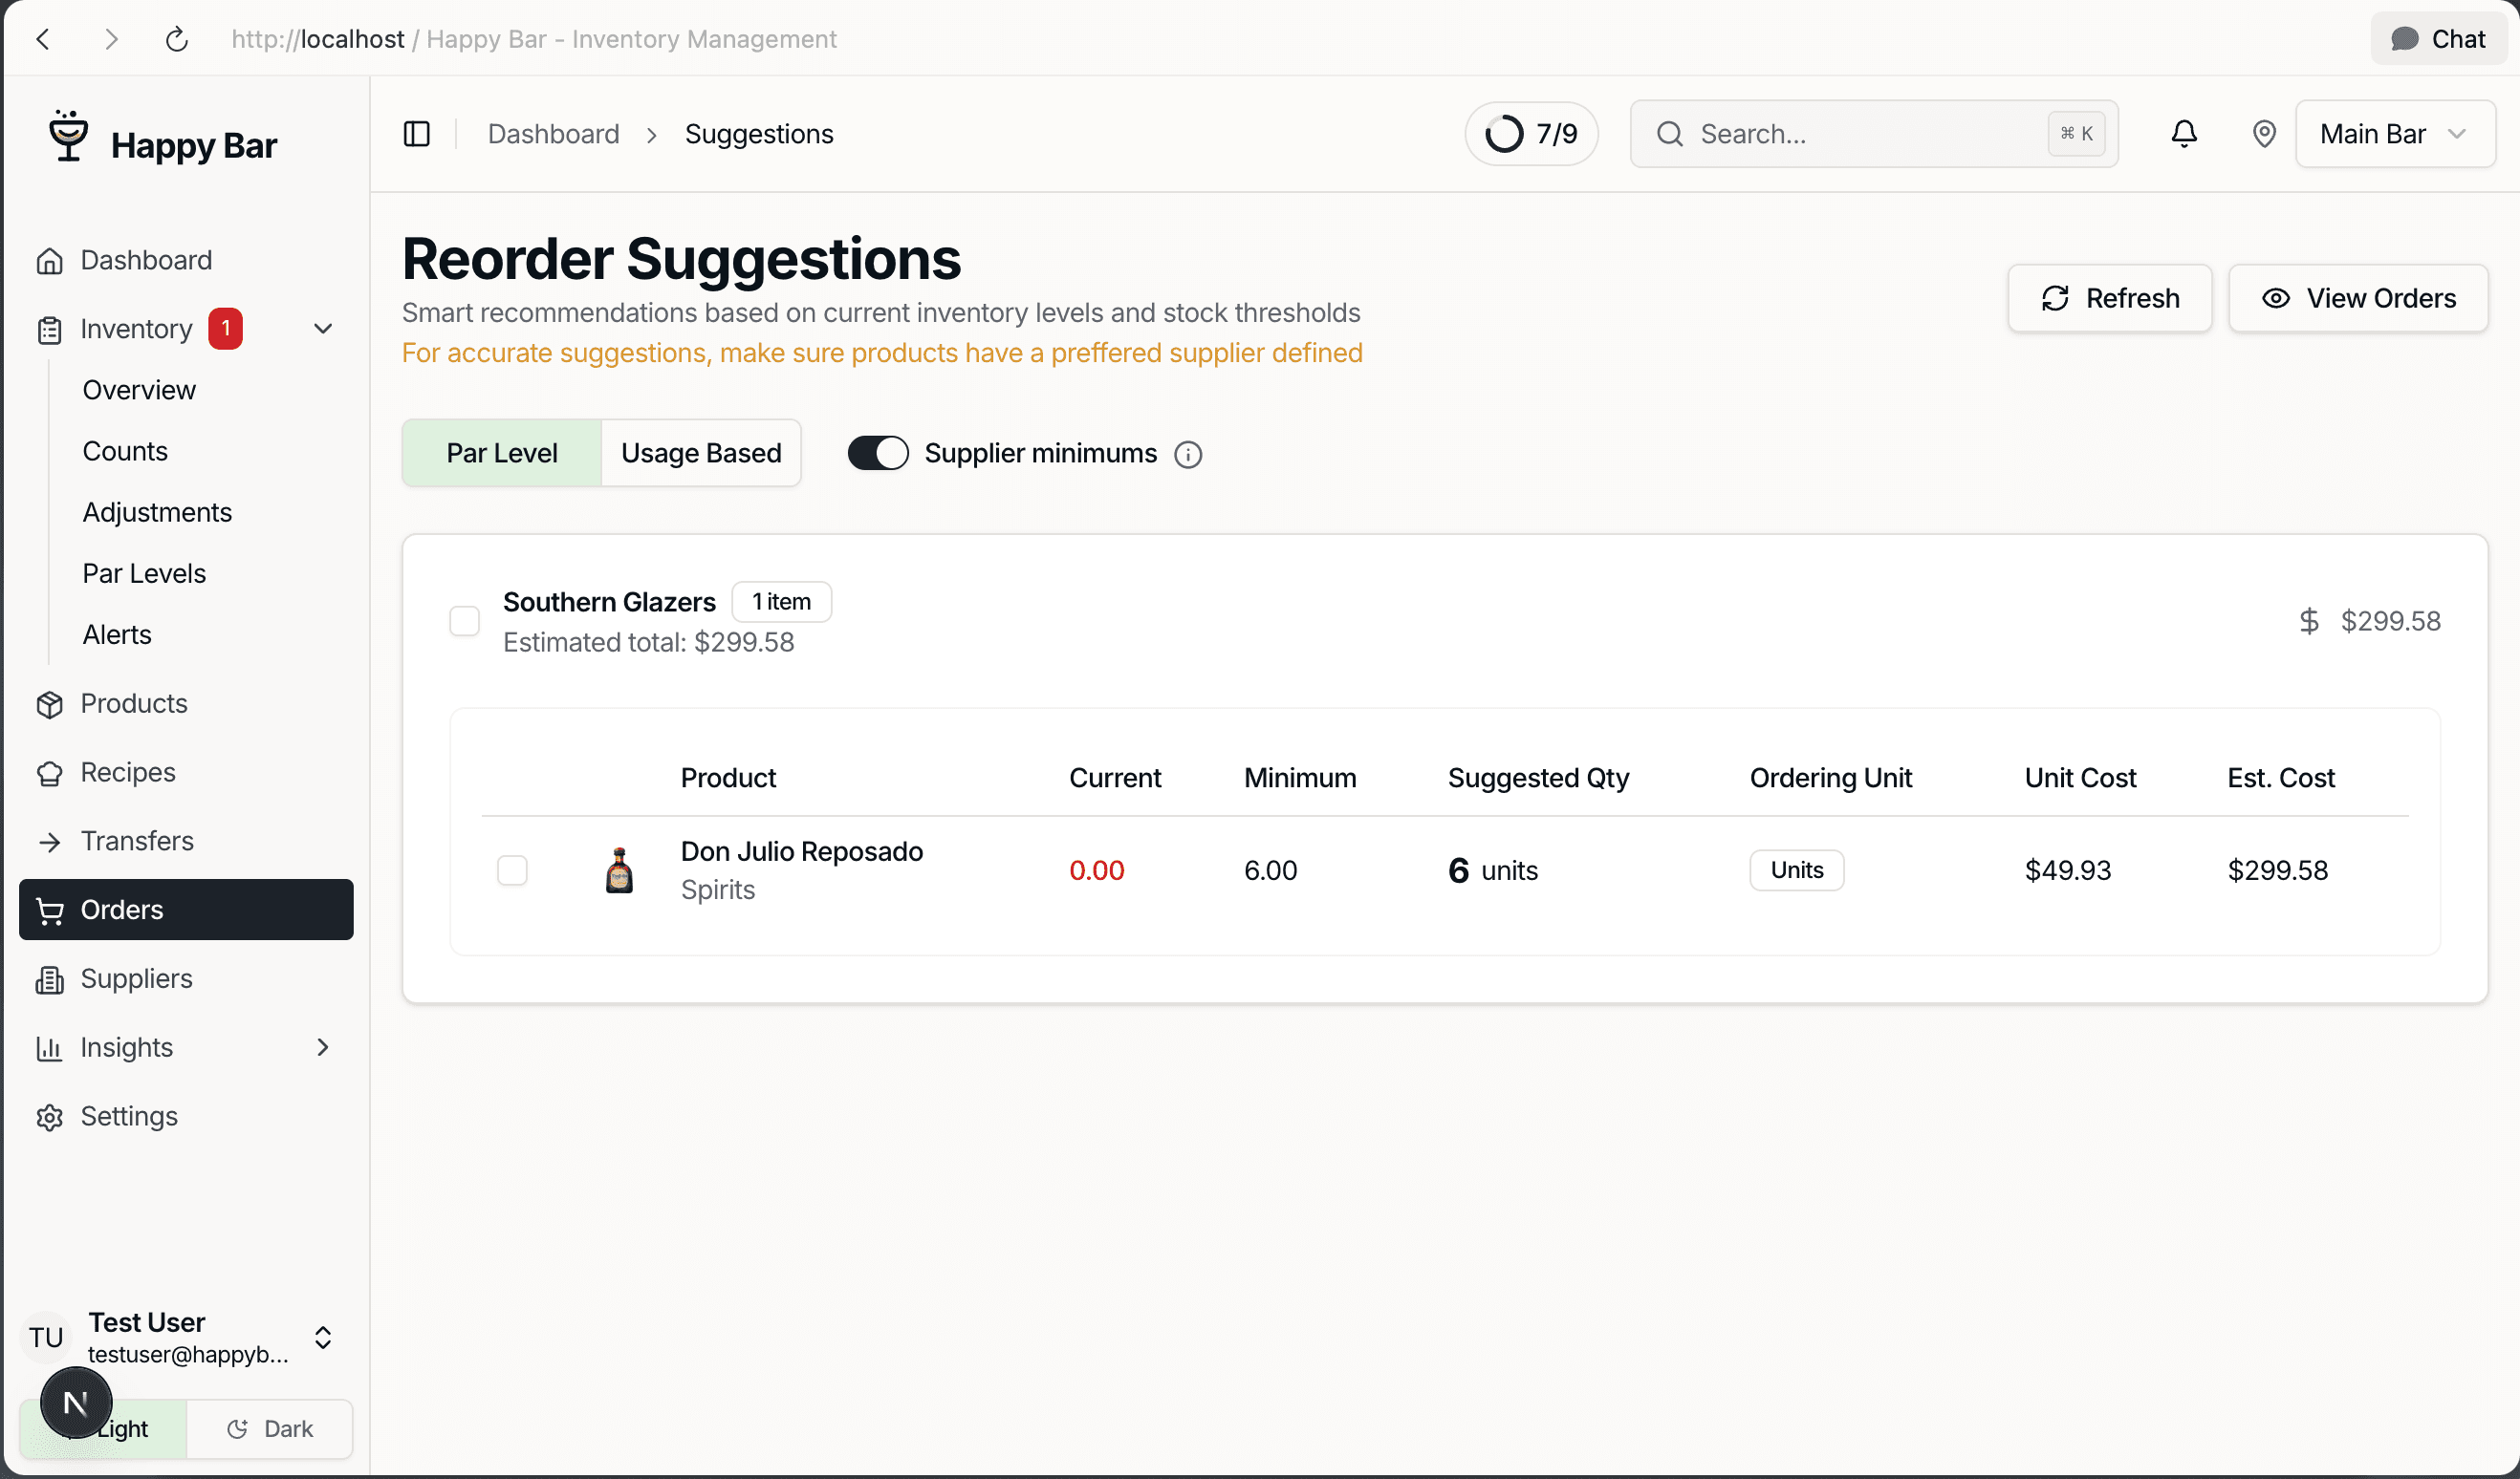2520x1479 pixels.
Task: Click the Don Julio Reposado bottle thumbnail
Action: click(619, 870)
